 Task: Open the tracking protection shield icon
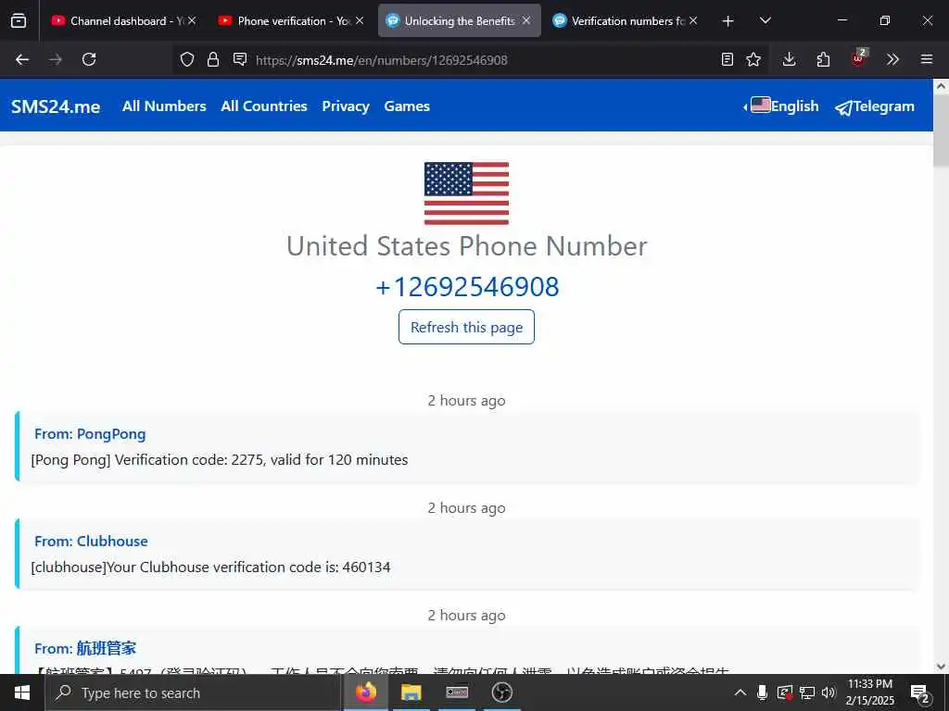(187, 59)
